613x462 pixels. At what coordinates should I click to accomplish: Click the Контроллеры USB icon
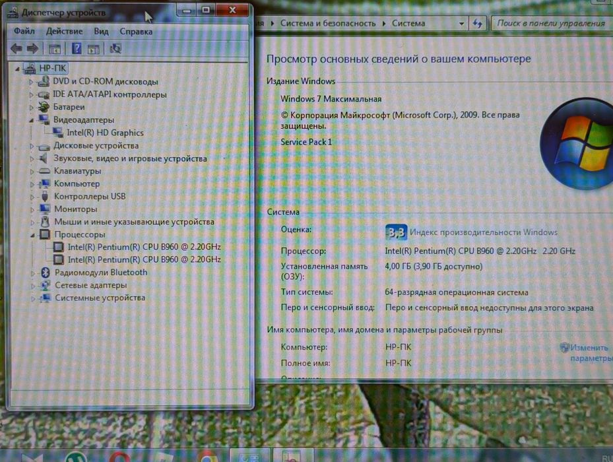45,196
